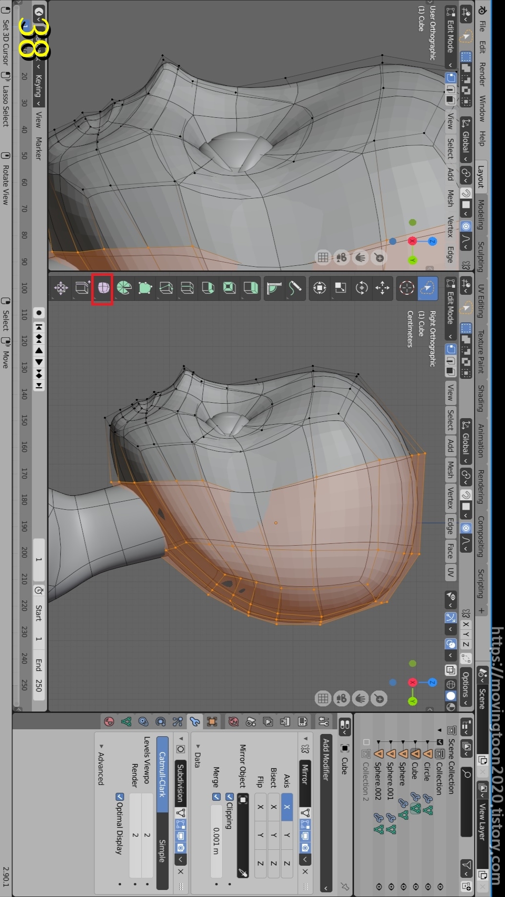Select the Inset Faces tool

click(229, 288)
